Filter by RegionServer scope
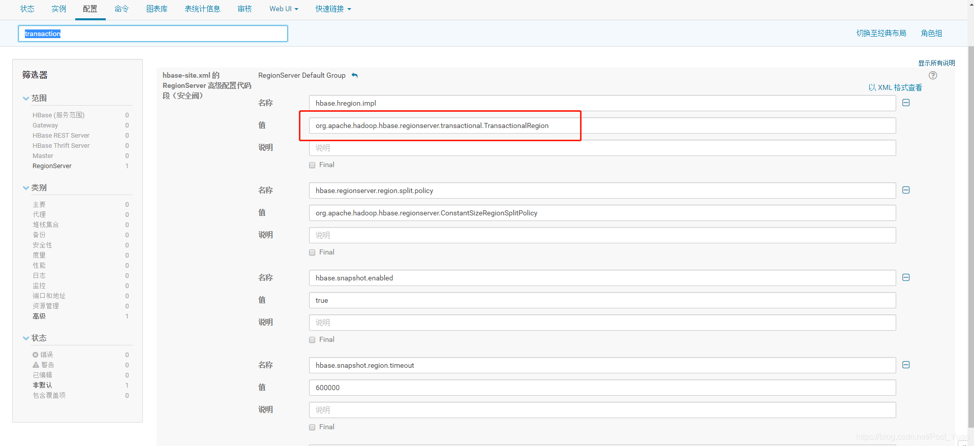 tap(52, 166)
